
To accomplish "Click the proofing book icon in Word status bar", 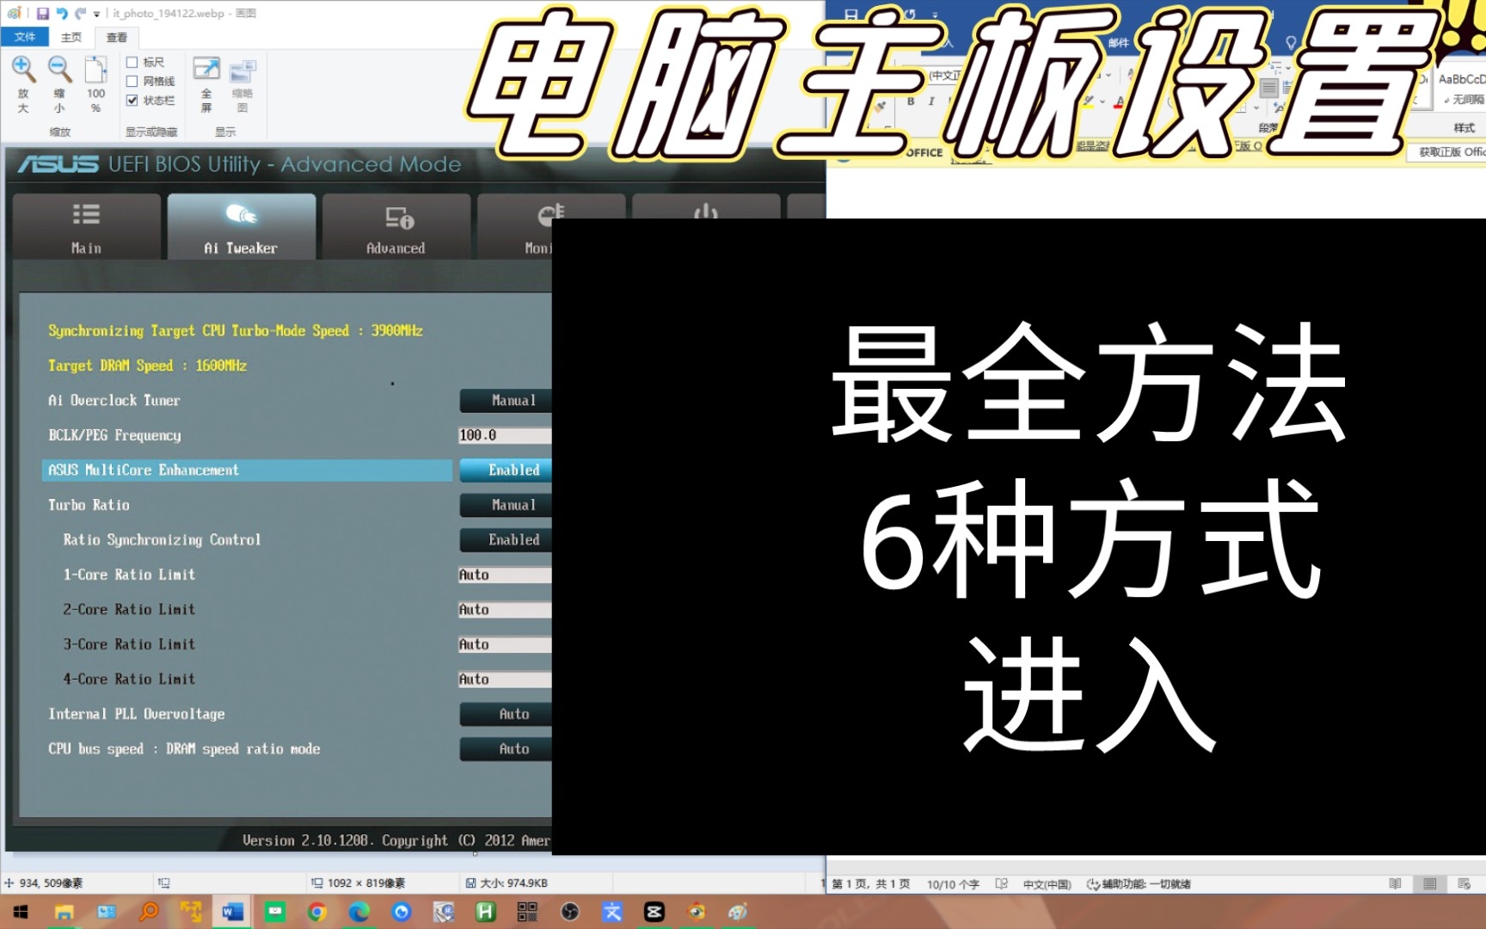I will [x=1001, y=883].
